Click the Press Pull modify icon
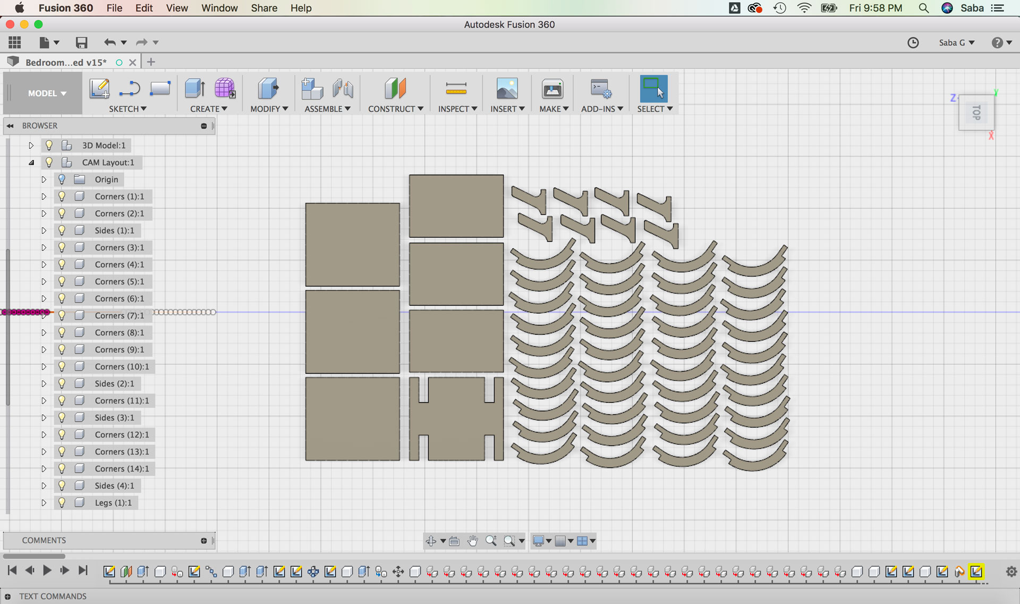The width and height of the screenshot is (1020, 604). pyautogui.click(x=268, y=88)
